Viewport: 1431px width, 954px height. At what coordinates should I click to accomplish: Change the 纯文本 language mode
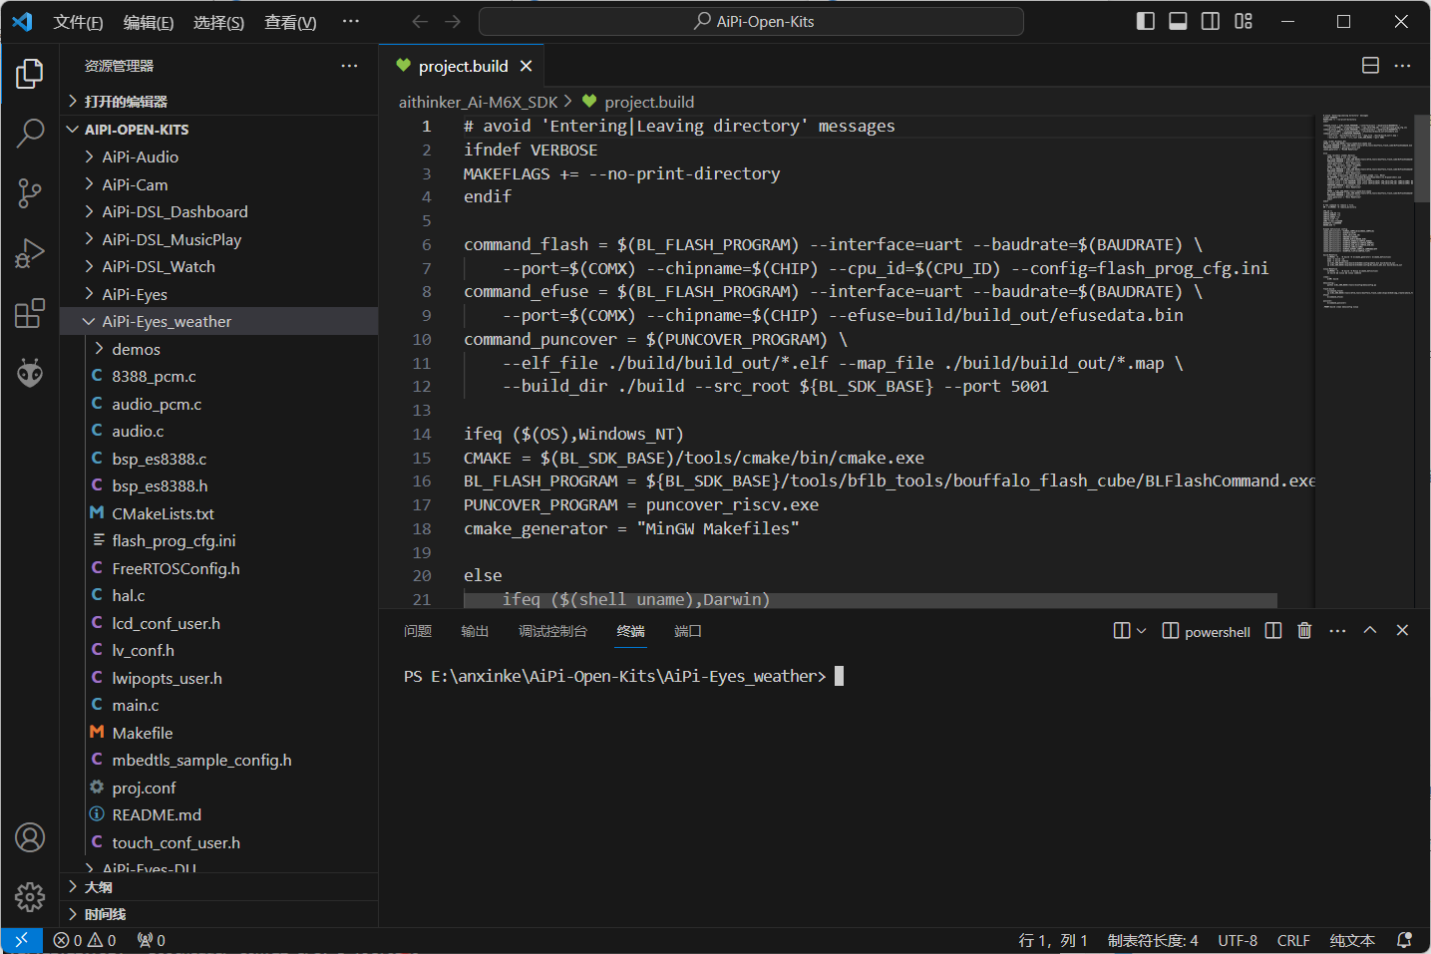(1352, 940)
